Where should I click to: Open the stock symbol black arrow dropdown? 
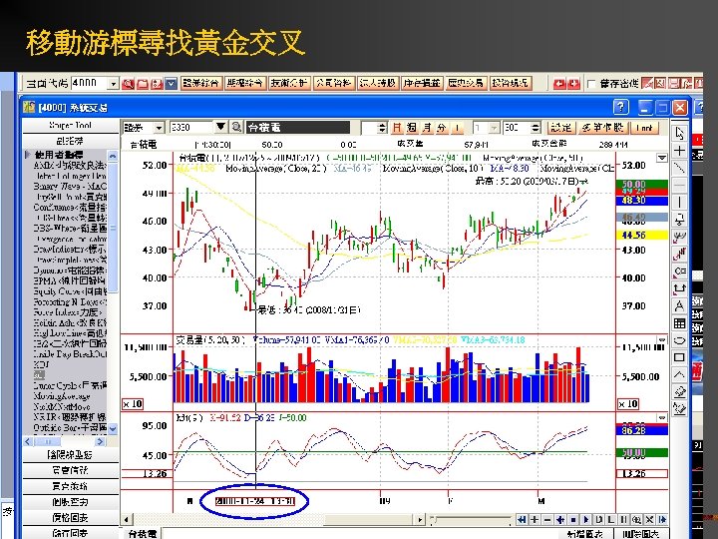click(x=220, y=127)
